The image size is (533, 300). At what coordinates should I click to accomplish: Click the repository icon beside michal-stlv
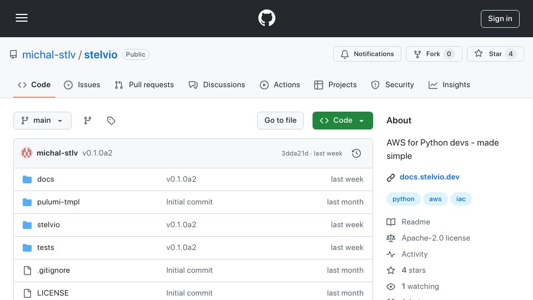coord(13,54)
